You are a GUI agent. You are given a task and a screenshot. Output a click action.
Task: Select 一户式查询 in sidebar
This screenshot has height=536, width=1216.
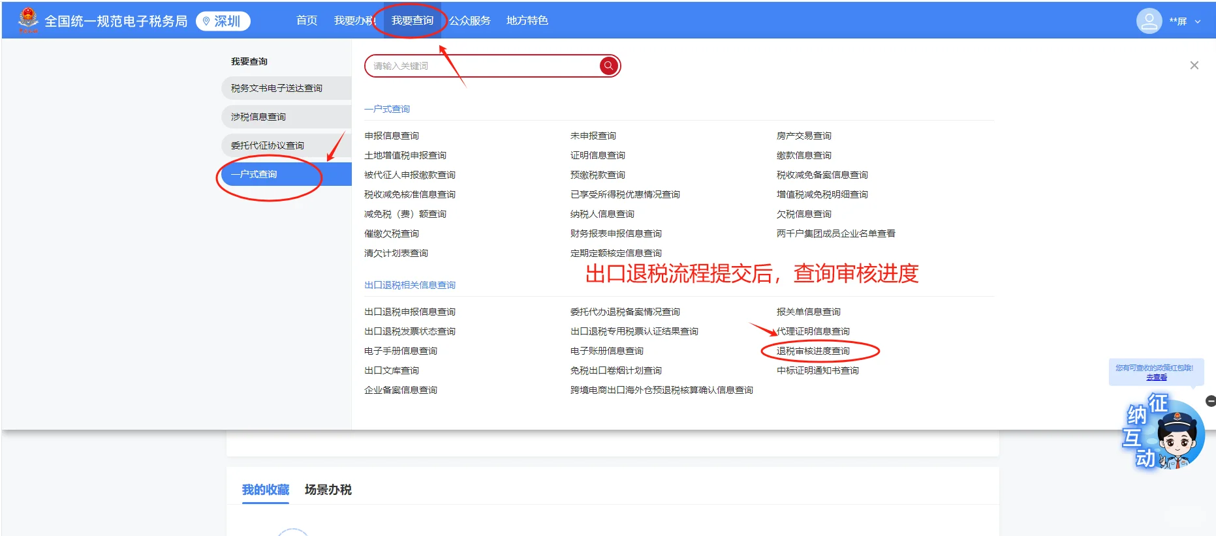[287, 174]
